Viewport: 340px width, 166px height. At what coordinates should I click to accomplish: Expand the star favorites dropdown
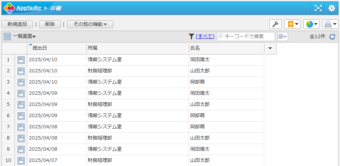[x=292, y=24]
